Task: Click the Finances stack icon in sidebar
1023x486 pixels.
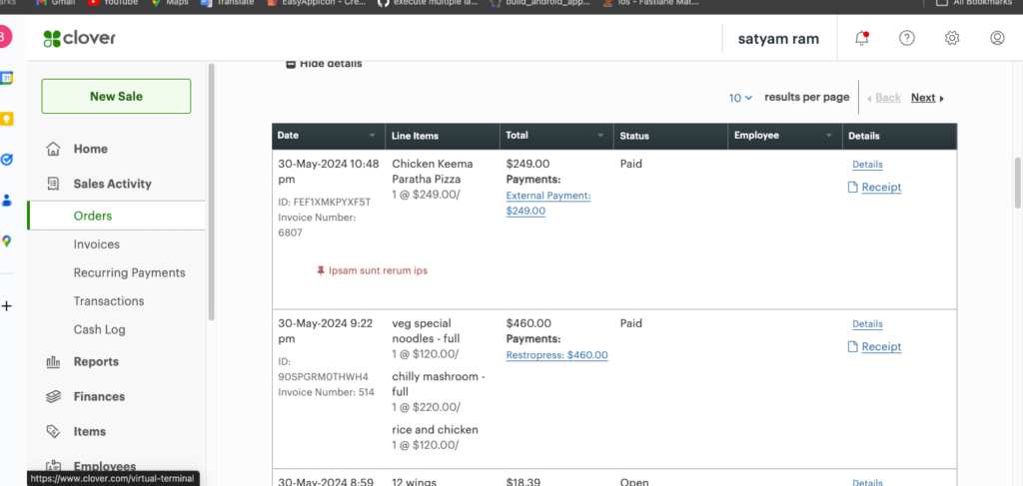Action: click(54, 397)
